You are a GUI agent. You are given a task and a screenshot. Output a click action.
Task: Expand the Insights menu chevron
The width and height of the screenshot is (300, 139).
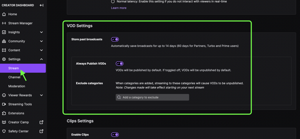[41, 32]
